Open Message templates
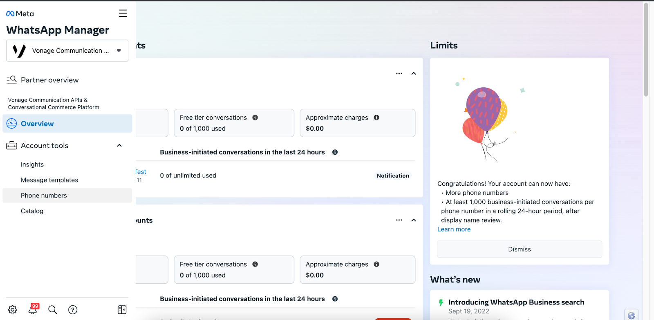Screen dimensions: 654x320 49,180
